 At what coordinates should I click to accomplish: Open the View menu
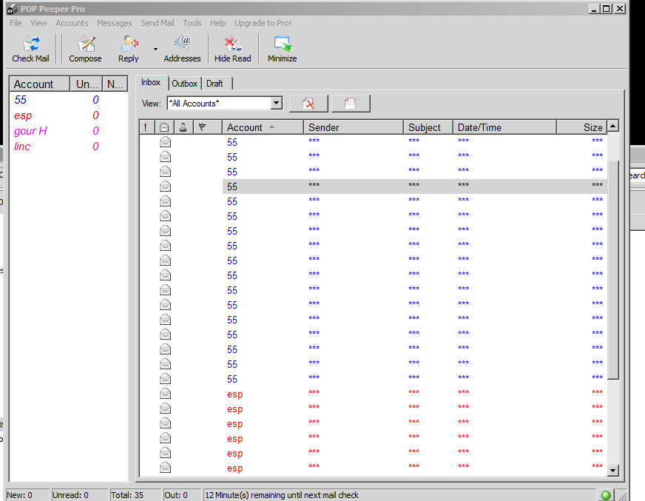[38, 23]
